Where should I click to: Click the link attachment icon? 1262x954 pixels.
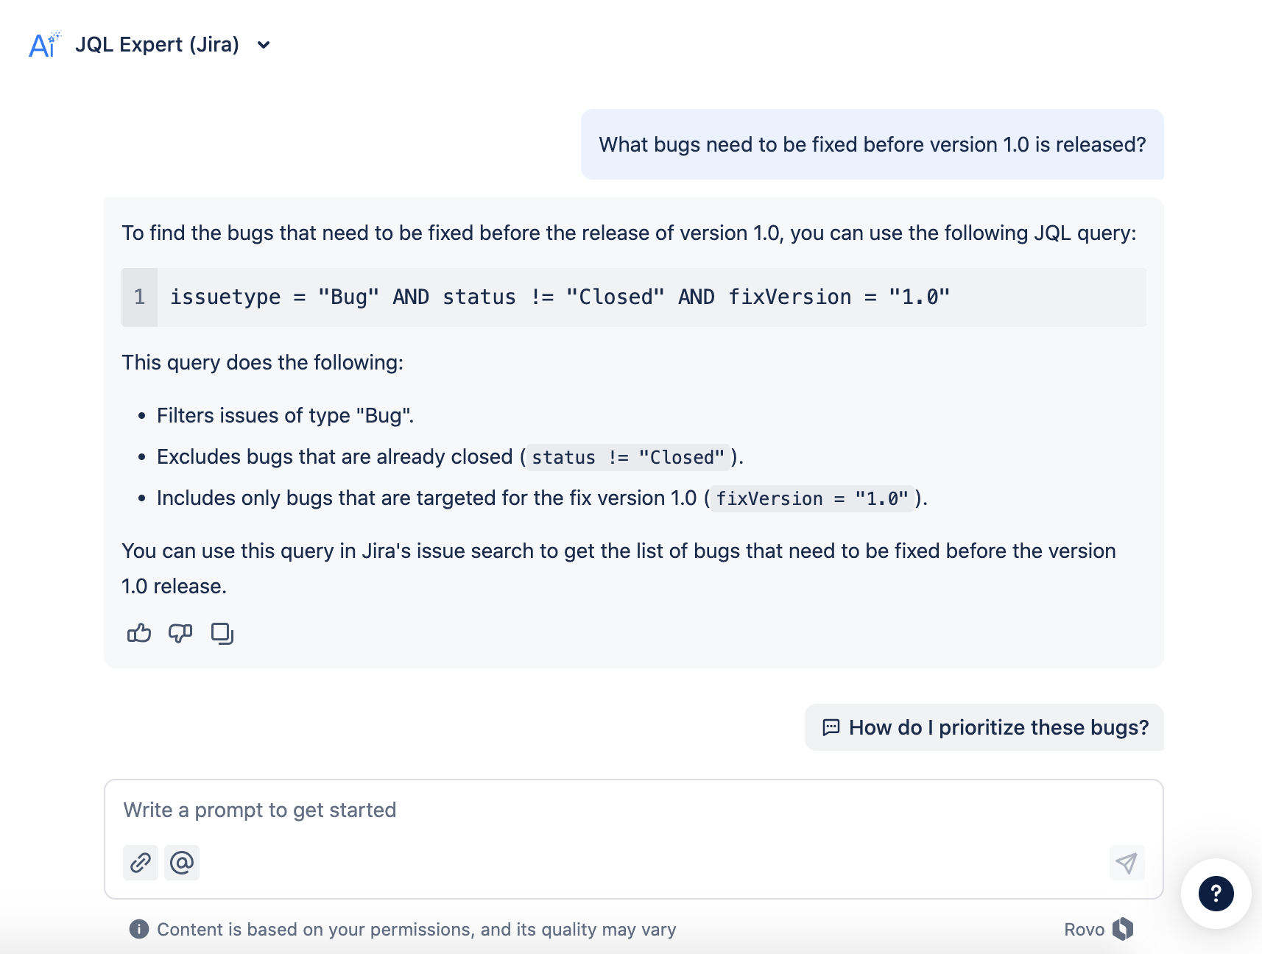point(141,862)
